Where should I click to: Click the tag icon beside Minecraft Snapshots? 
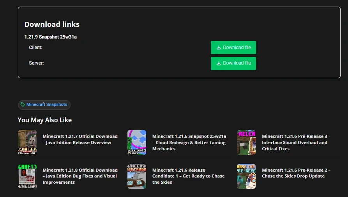pos(23,104)
